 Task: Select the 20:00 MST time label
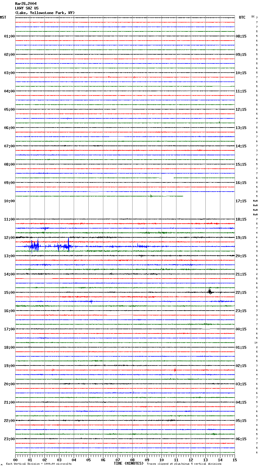click(x=9, y=384)
